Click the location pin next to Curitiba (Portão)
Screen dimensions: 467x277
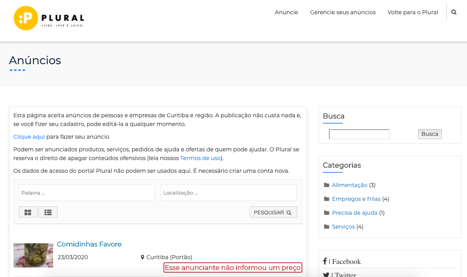(142, 257)
